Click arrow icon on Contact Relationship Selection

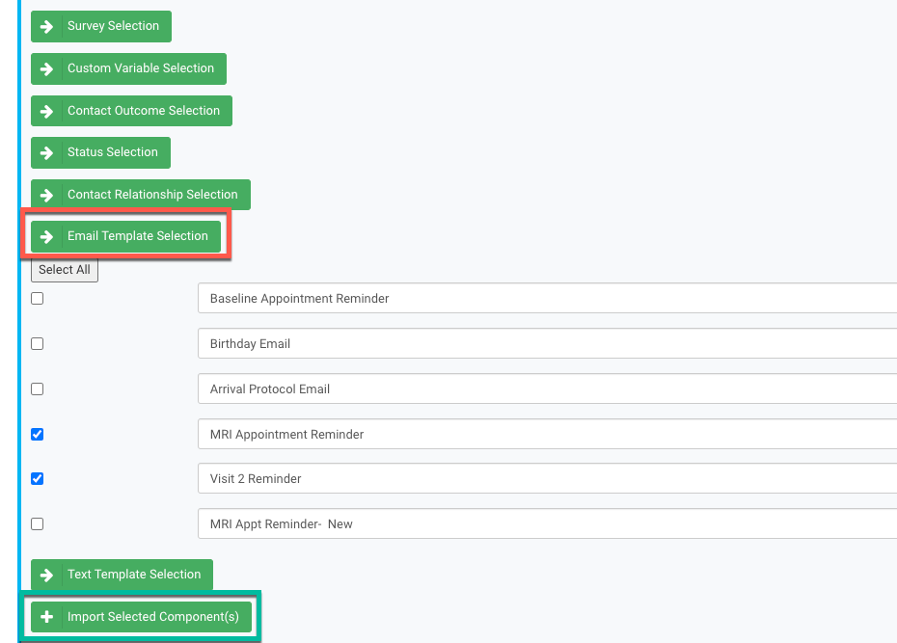tap(46, 195)
